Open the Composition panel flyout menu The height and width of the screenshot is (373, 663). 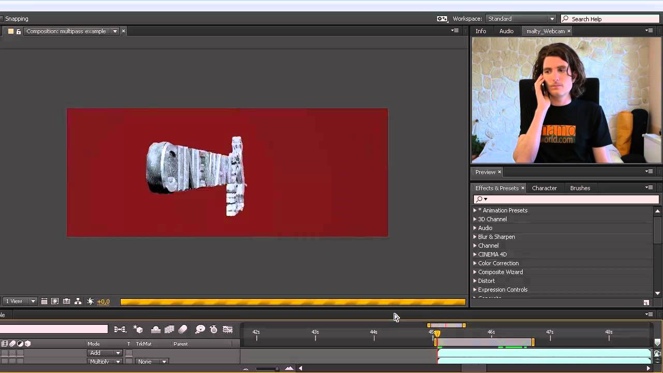click(x=455, y=31)
